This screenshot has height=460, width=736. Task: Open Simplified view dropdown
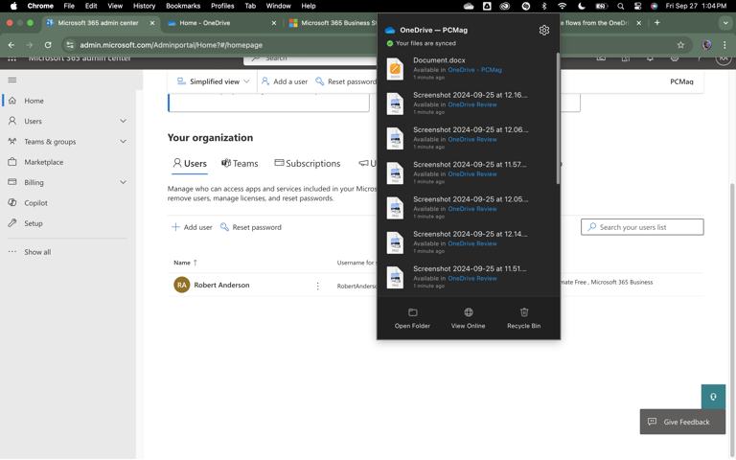tap(213, 81)
